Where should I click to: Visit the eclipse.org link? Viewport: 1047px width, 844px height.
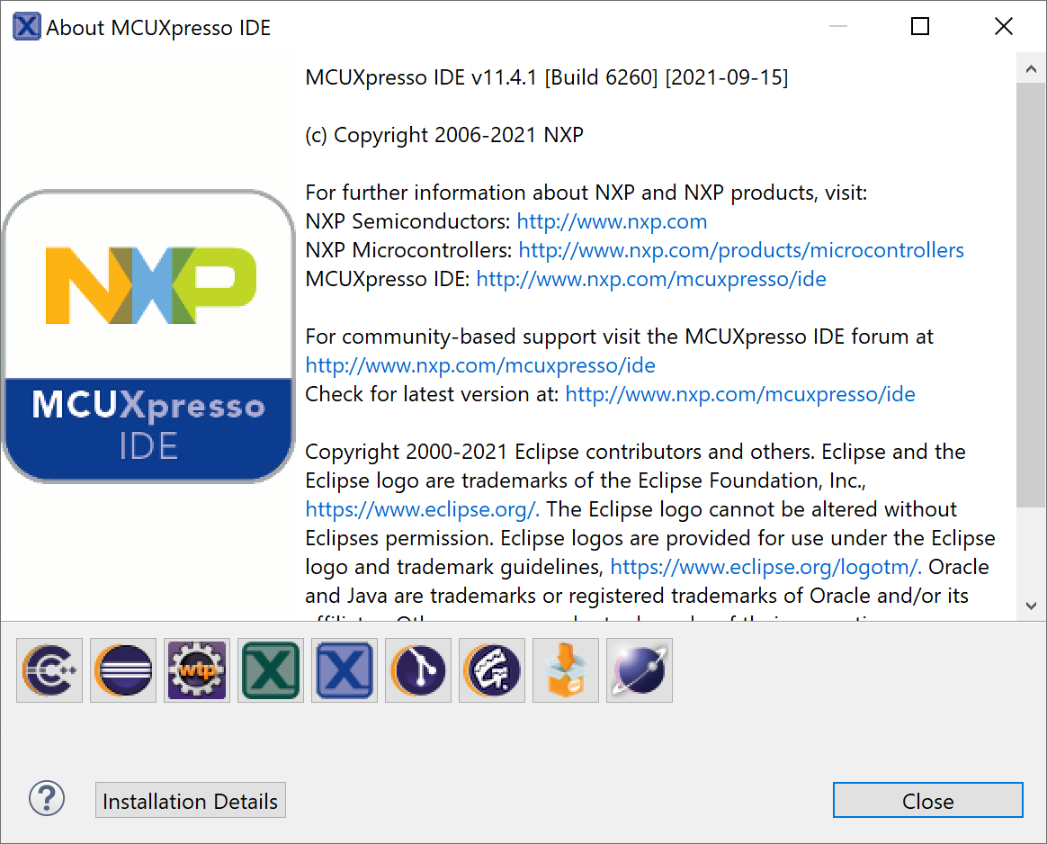click(419, 509)
